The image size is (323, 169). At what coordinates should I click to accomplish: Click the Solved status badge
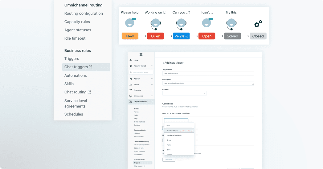[232, 36]
